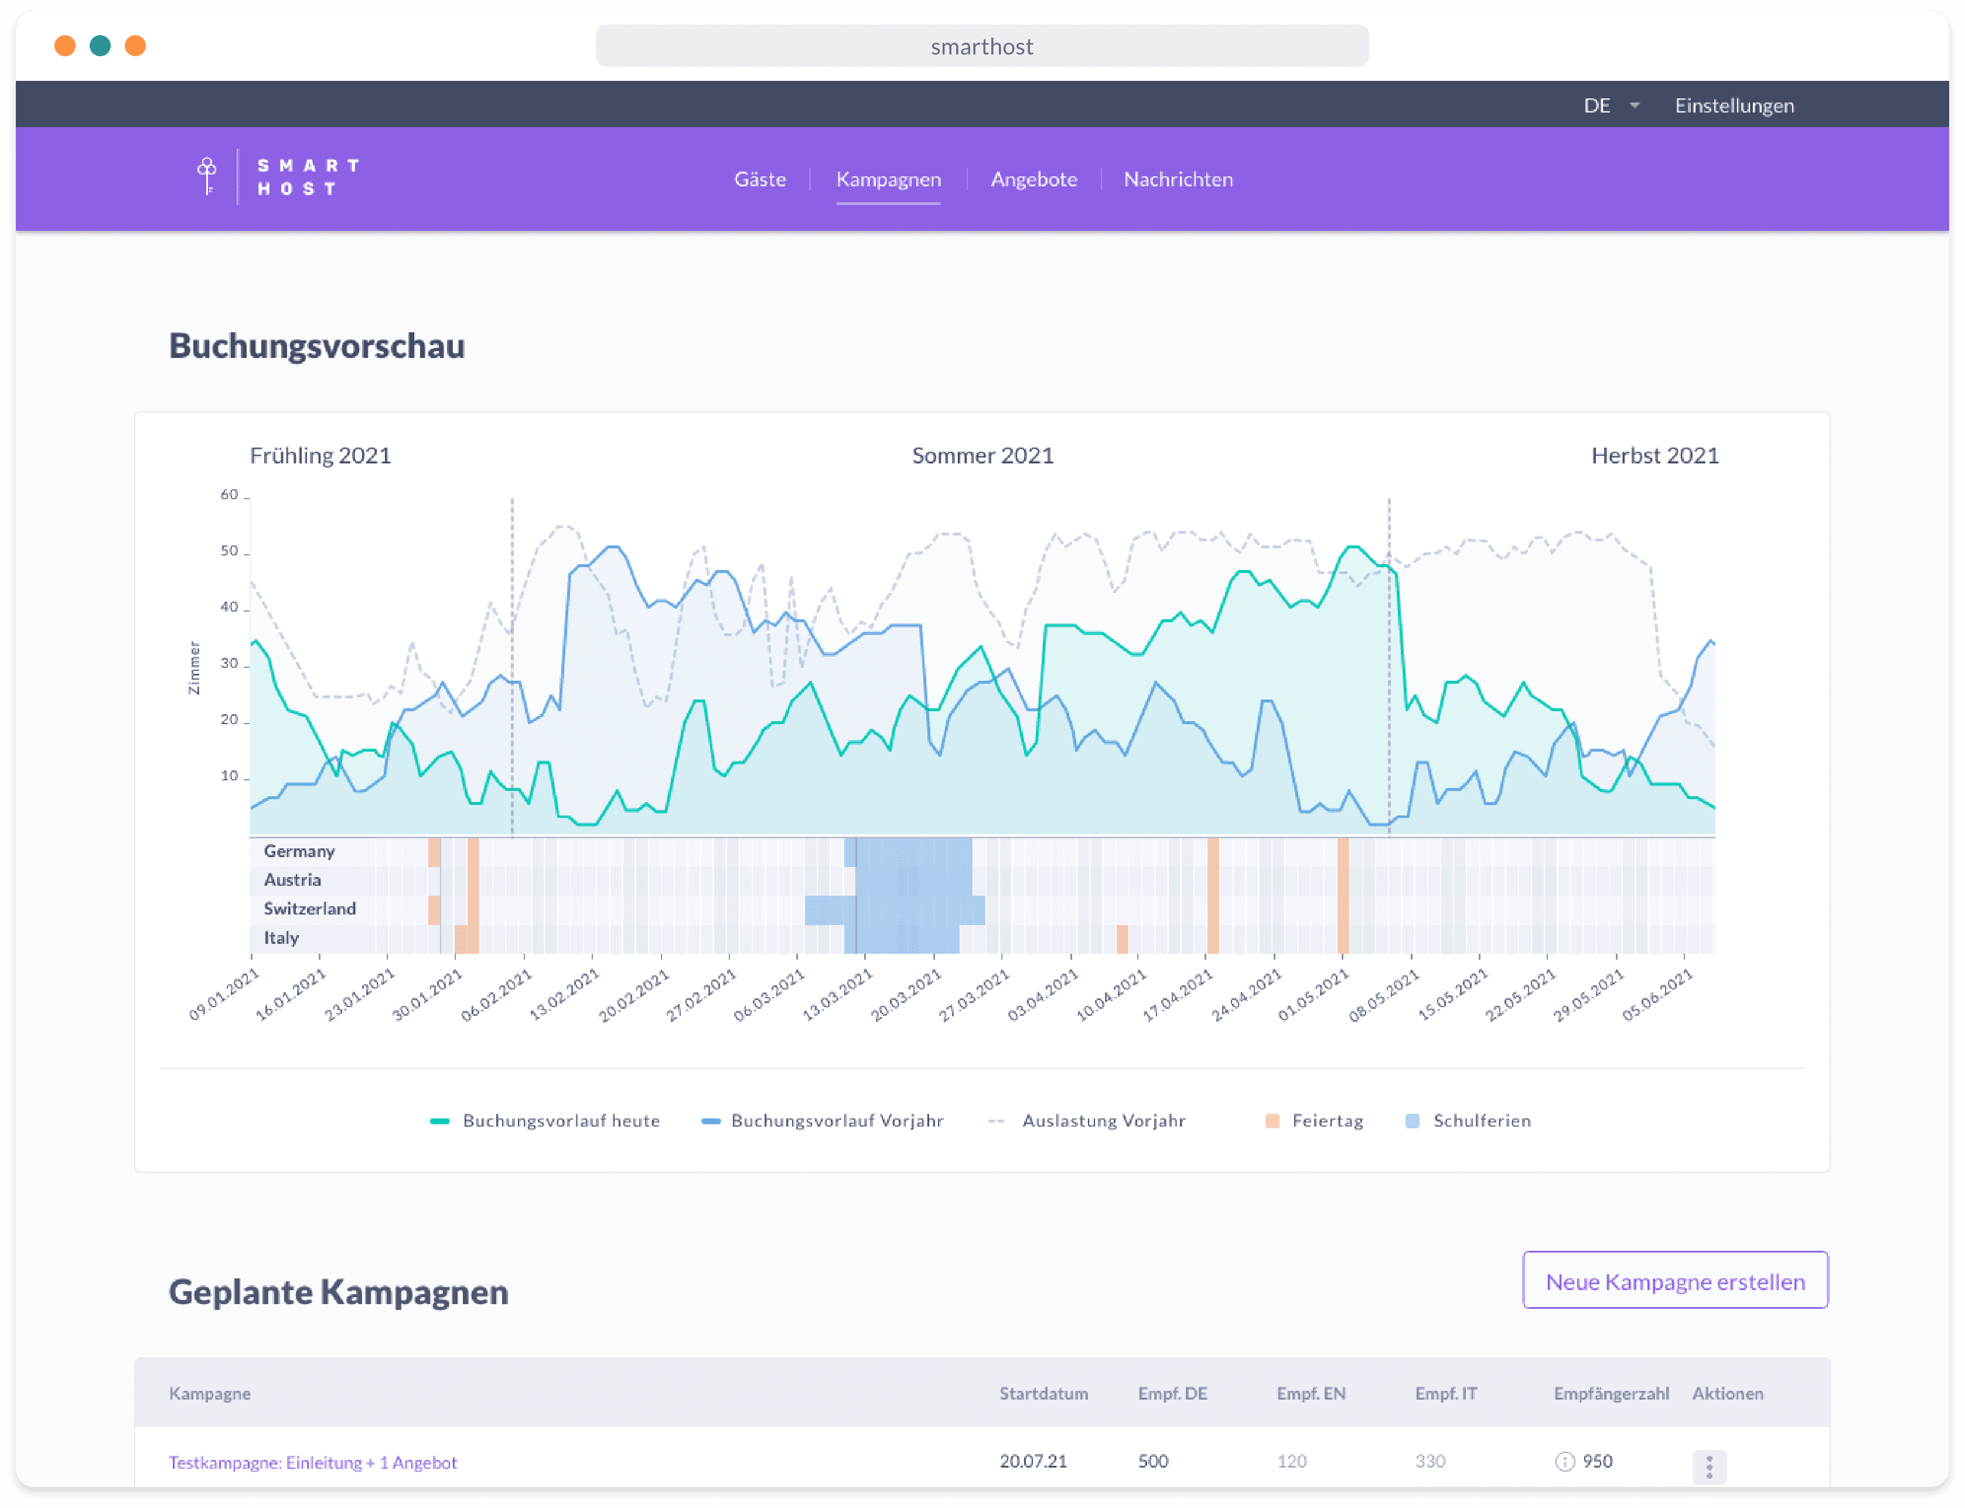This screenshot has height=1508, width=1965.
Task: Open the Gäste navigation tab
Action: tap(759, 179)
